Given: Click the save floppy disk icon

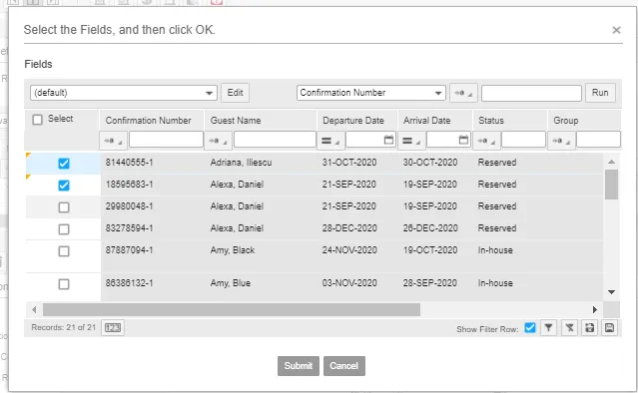Looking at the screenshot, I should [x=609, y=328].
